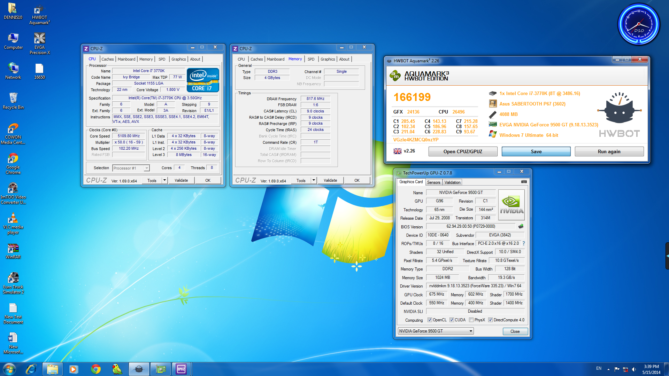Click the D10 clock desktop gadget
Image resolution: width=669 pixels, height=376 pixels.
tap(639, 24)
